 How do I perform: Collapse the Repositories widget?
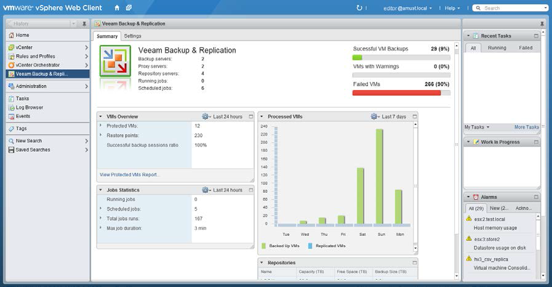(262, 263)
